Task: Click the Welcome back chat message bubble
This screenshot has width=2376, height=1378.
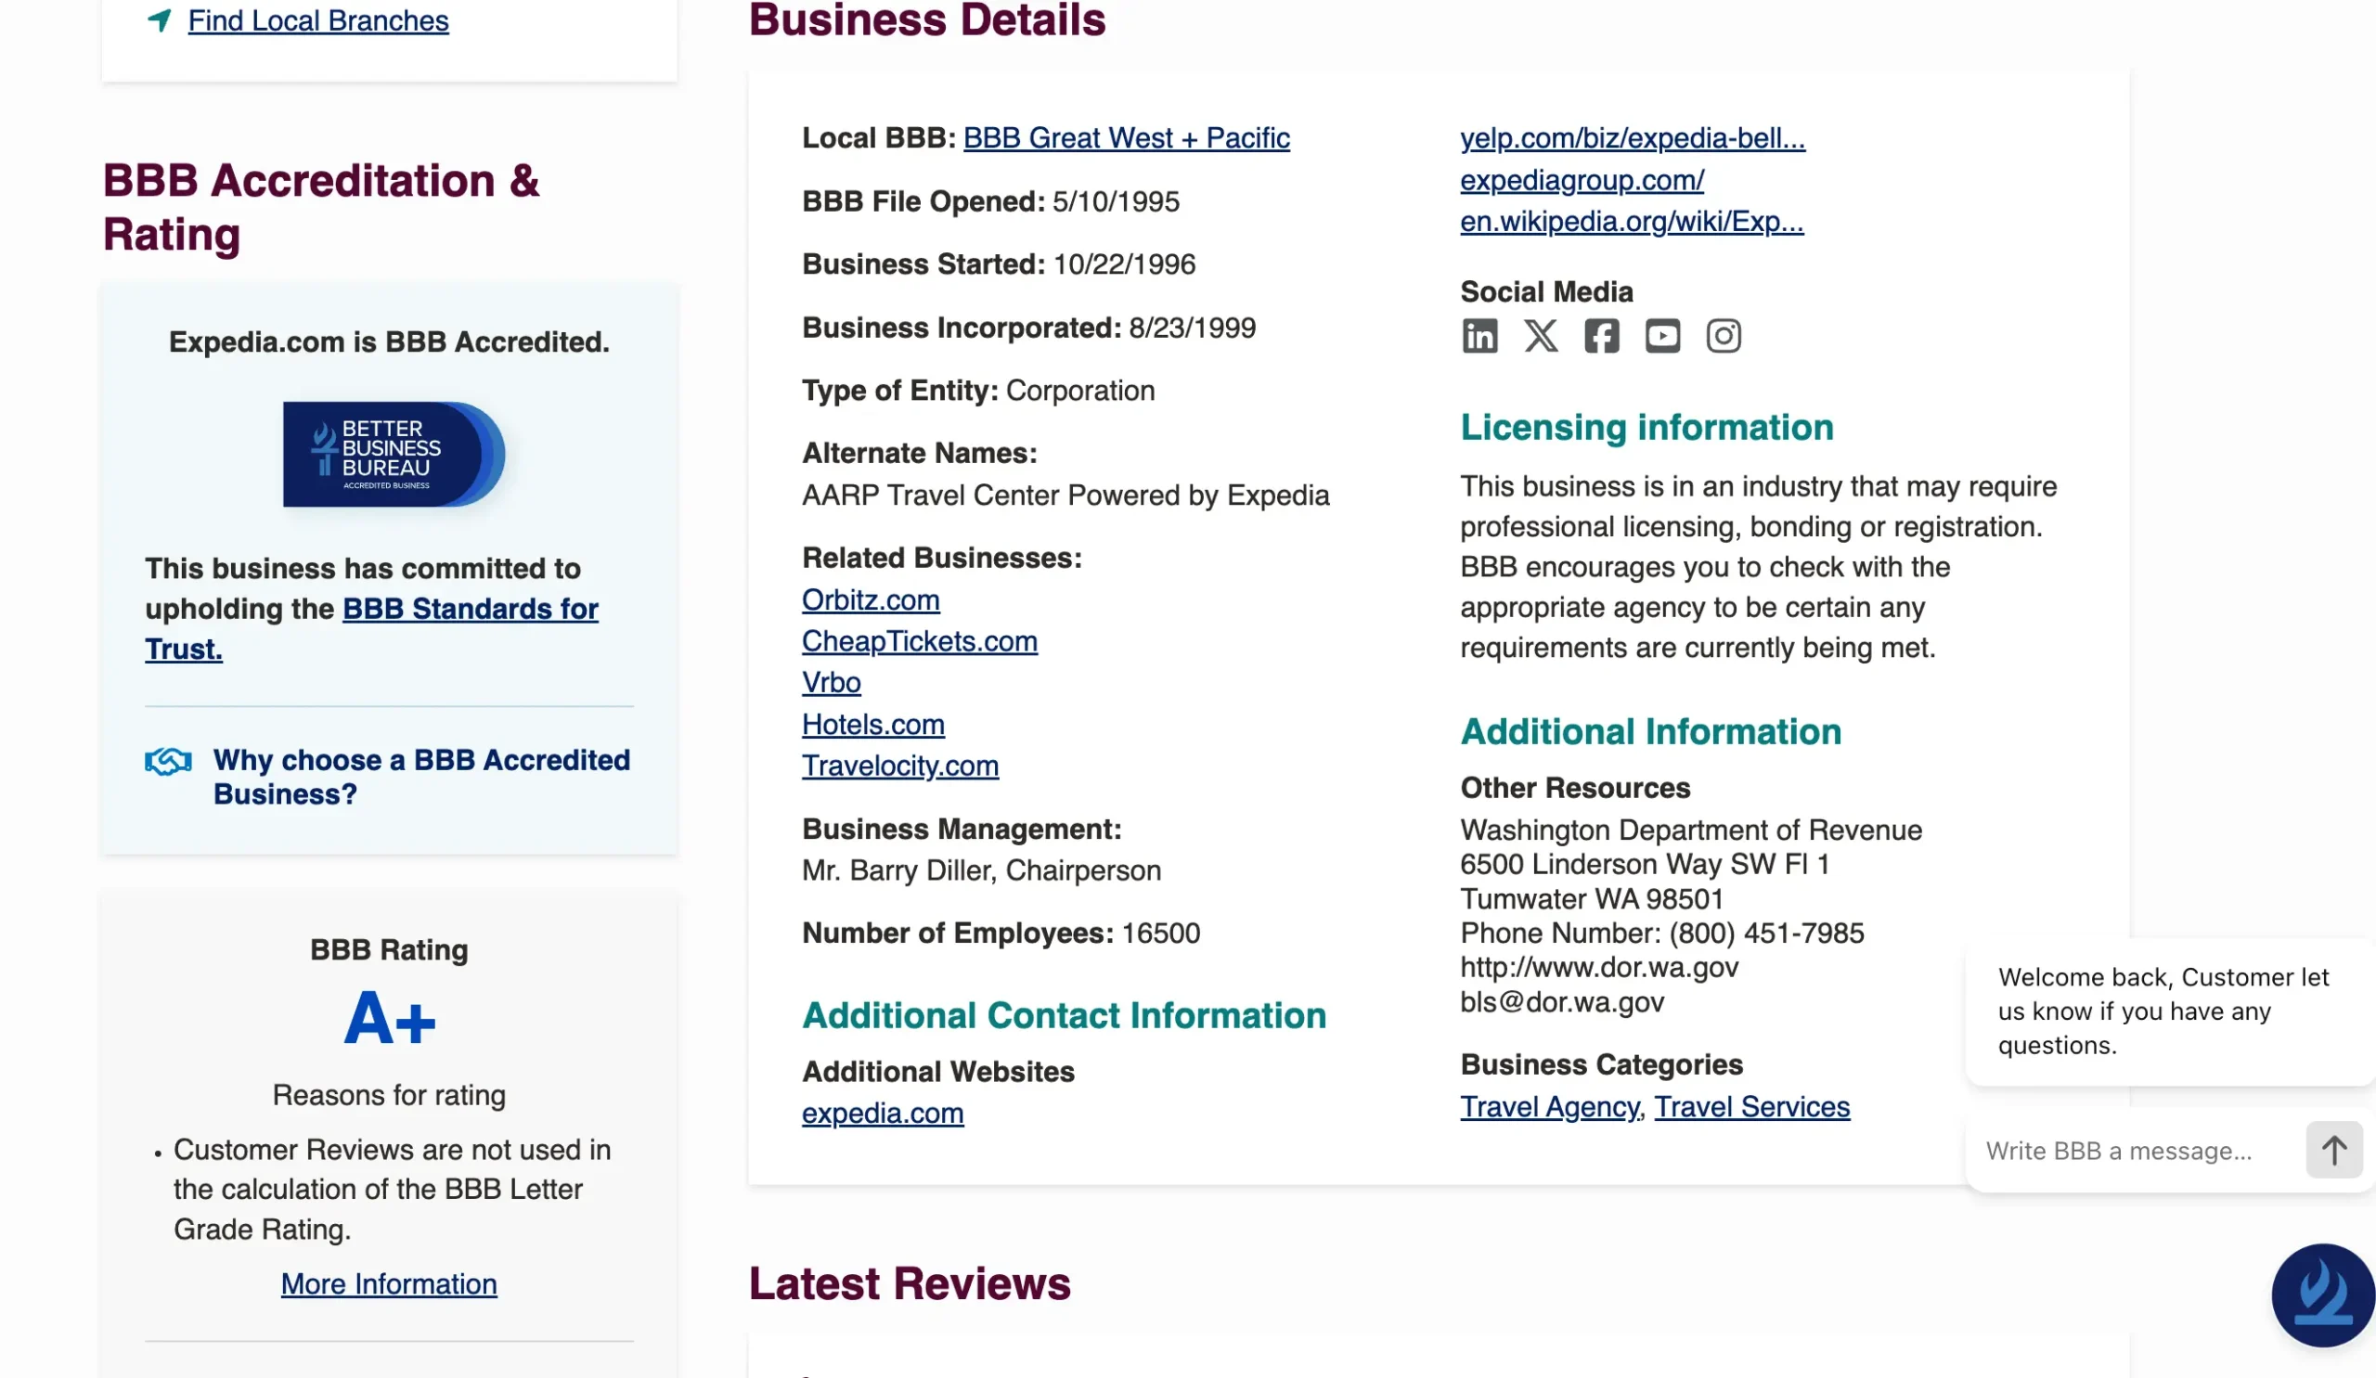Action: click(2170, 1011)
